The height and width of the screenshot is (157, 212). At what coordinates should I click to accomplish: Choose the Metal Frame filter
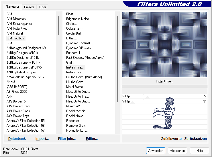[74, 87]
